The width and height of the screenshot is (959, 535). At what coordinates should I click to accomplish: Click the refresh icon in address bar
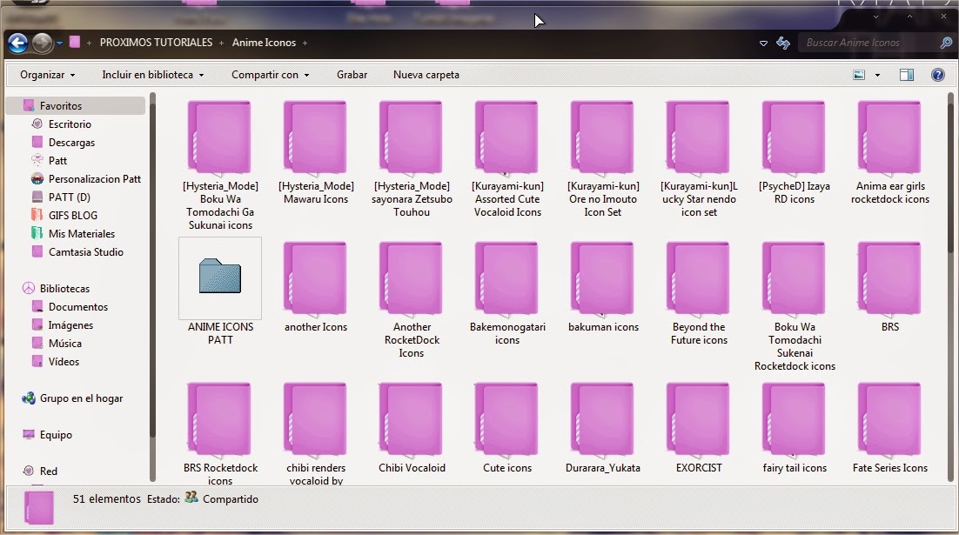click(783, 43)
